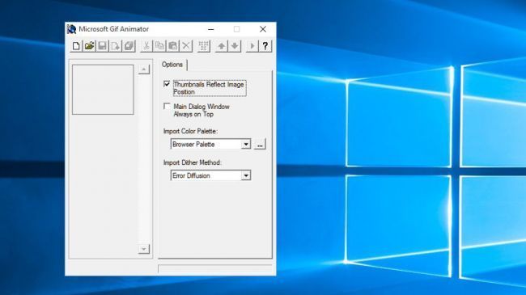
Task: Enable Main Dialog Window Always on Top
Action: tap(167, 106)
